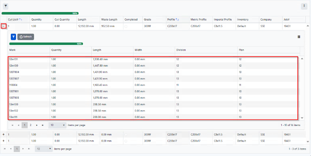The width and height of the screenshot is (311, 156).
Task: Open outer grid items per page dropdown
Action: [44, 149]
